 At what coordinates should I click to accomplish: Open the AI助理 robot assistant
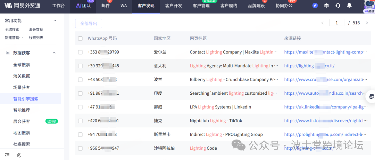pyautogui.click(x=369, y=6)
